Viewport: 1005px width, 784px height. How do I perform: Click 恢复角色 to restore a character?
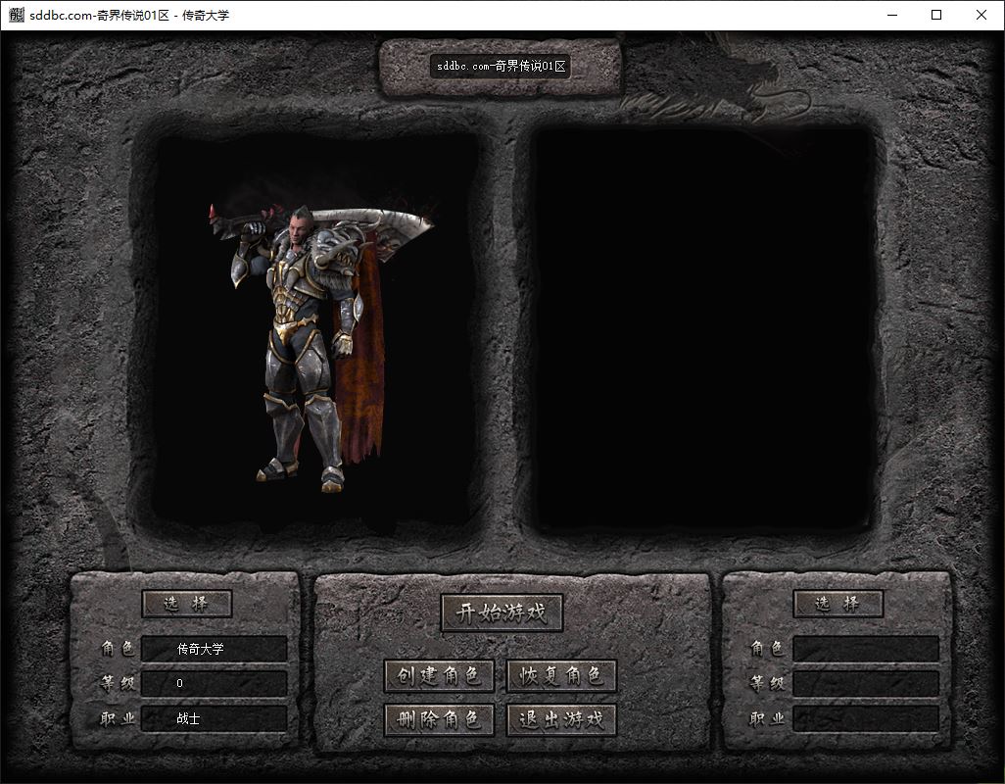[x=561, y=675]
